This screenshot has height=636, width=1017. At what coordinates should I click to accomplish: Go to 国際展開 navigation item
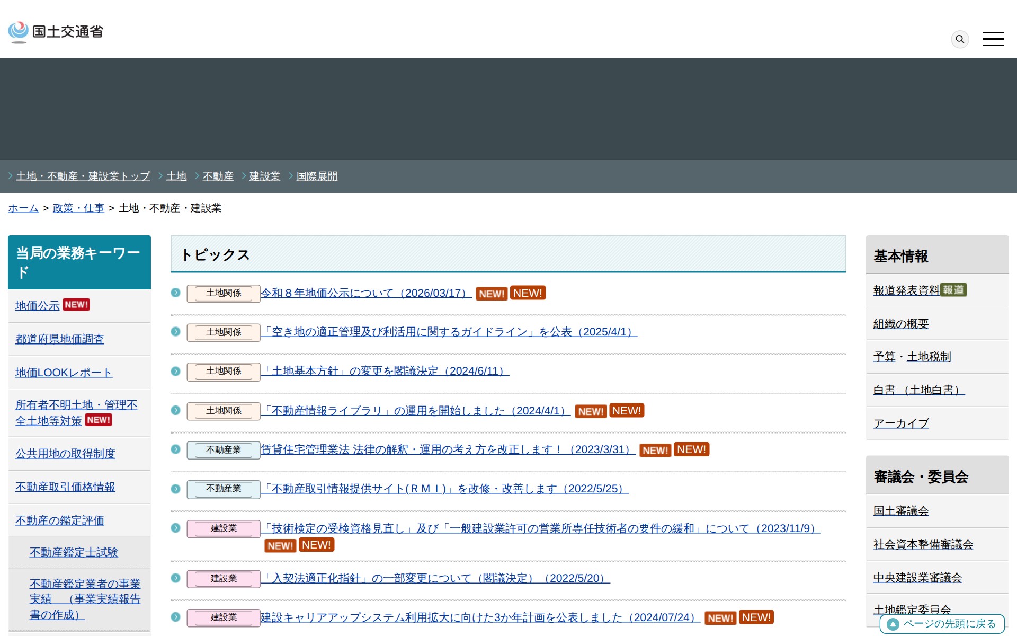tap(317, 176)
